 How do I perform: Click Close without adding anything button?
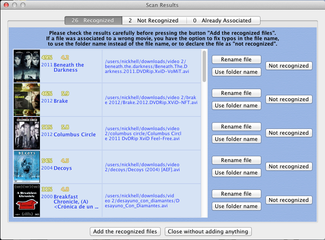pos(208,232)
